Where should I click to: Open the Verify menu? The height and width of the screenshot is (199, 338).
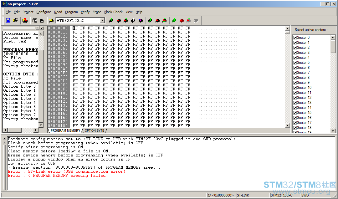85,12
